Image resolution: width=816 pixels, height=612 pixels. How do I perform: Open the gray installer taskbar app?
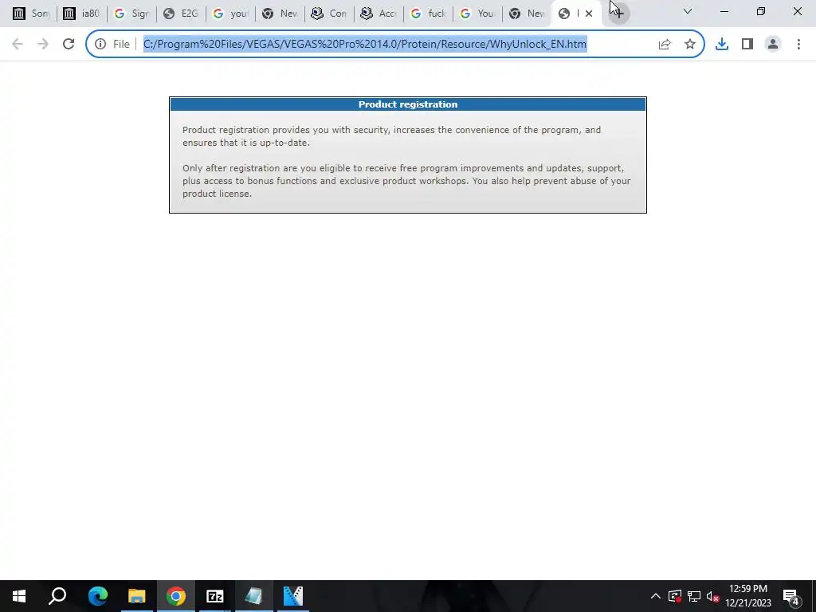click(254, 596)
